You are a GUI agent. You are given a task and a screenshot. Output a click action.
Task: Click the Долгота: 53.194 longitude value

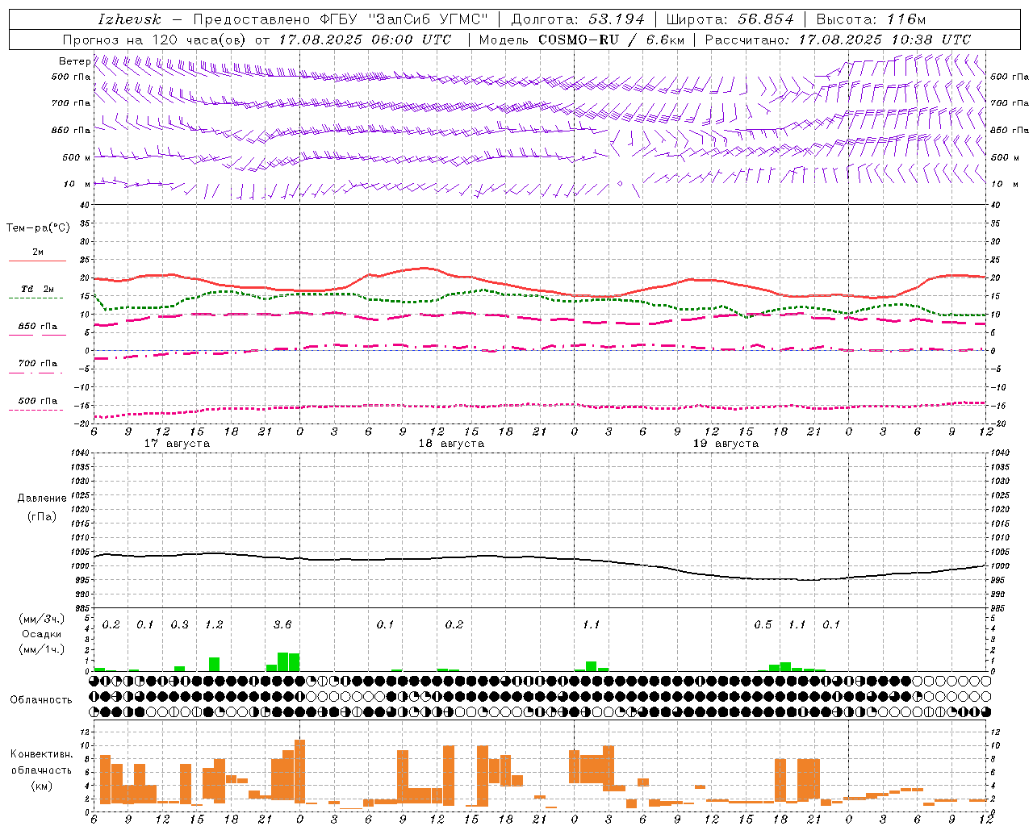click(578, 19)
